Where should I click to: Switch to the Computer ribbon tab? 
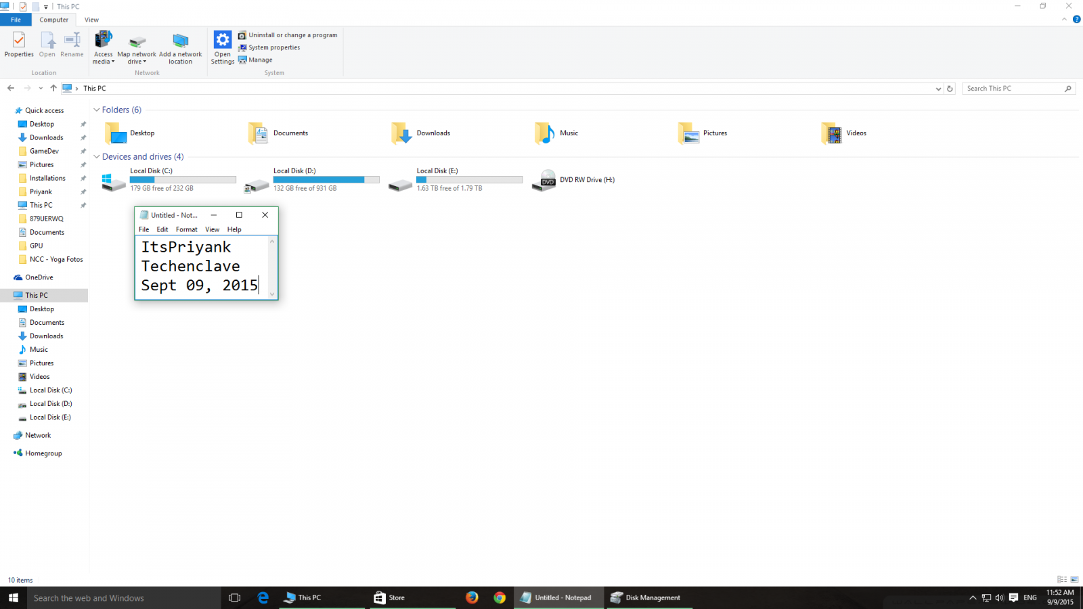click(53, 20)
